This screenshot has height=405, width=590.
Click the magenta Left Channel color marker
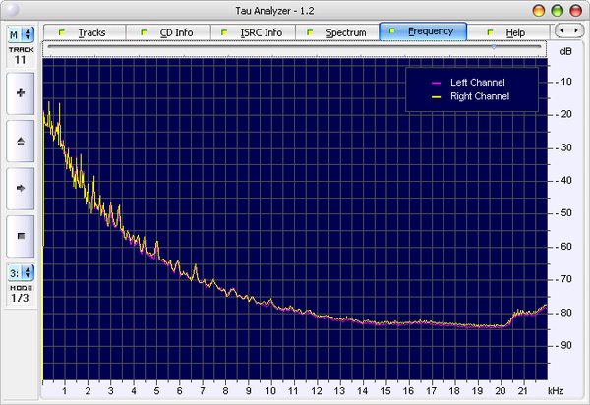click(436, 83)
